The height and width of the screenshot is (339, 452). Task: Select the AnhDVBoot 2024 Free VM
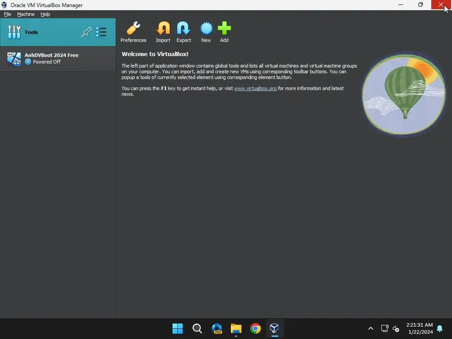click(x=58, y=59)
